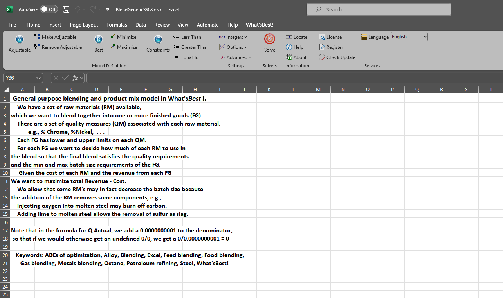
Task: Open the License dialog
Action: pyautogui.click(x=330, y=37)
